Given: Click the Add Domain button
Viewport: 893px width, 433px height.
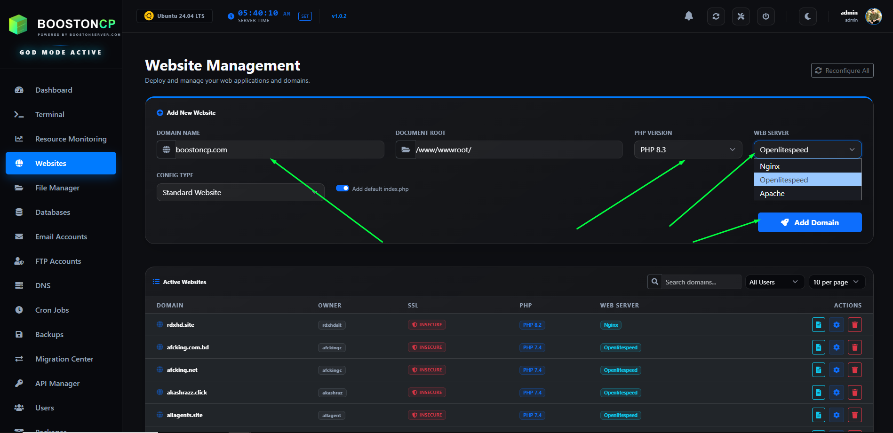Looking at the screenshot, I should [x=810, y=222].
